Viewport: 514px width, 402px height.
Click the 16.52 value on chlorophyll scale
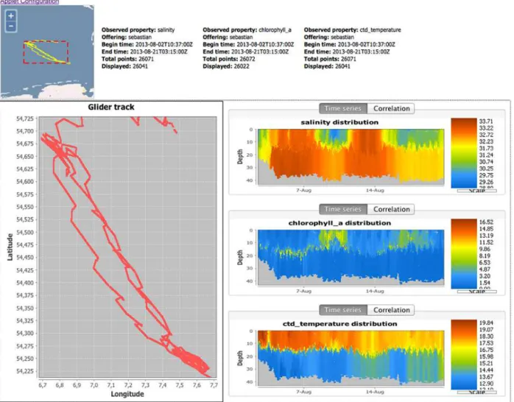(x=486, y=222)
